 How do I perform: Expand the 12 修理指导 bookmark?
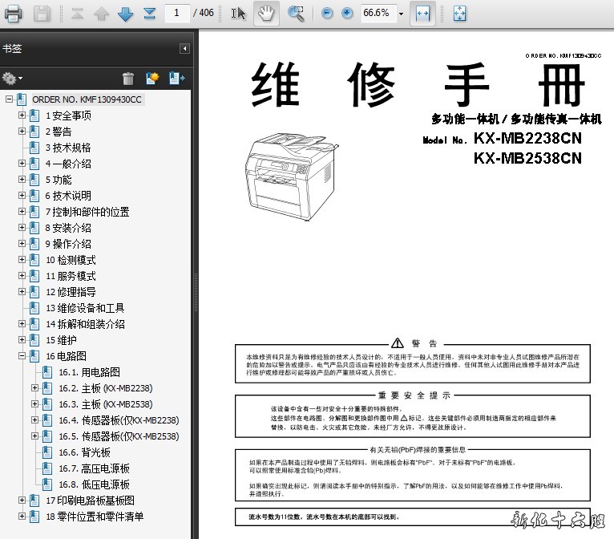[x=22, y=292]
